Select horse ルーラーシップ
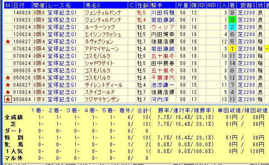This screenshot has height=165, width=269. [x=100, y=27]
